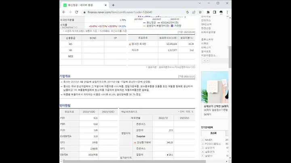Click the 자사주 row label
This screenshot has height=163, width=291.
(x=135, y=50)
